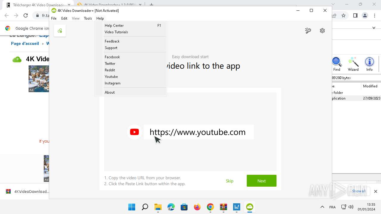Select the 27/09/2023 application row in WinRAR
Screen dimensions: 381x214
click(356, 98)
